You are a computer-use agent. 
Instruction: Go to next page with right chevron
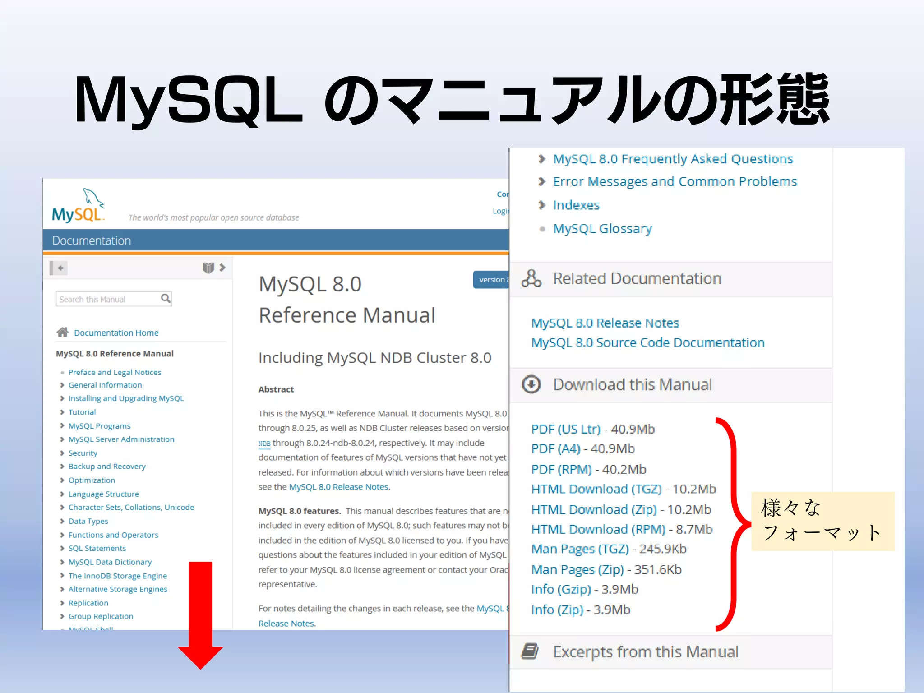[x=222, y=268]
